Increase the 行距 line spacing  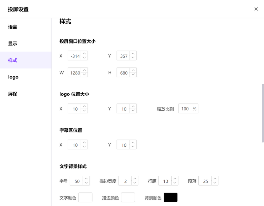click(175, 179)
